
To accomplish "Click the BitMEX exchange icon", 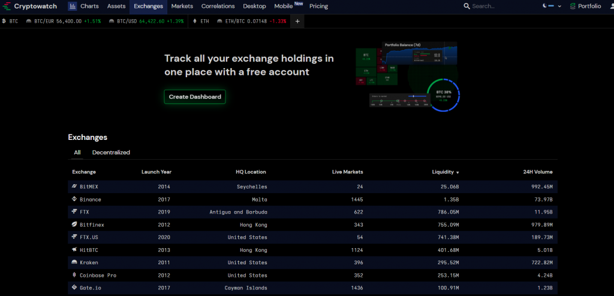I will pyautogui.click(x=74, y=187).
